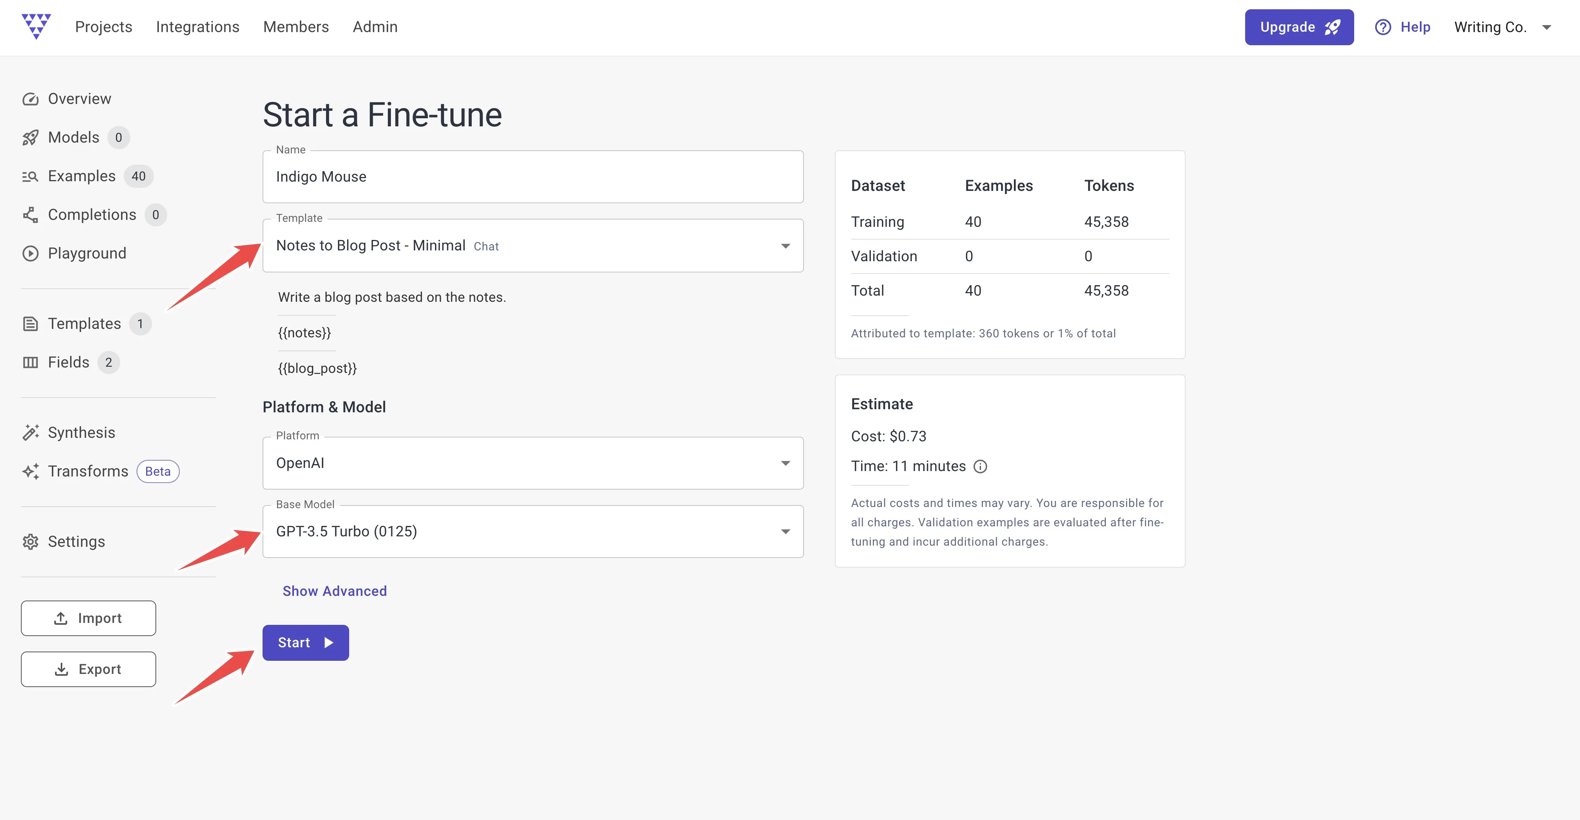
Task: Click the Total row label
Action: [x=867, y=291]
